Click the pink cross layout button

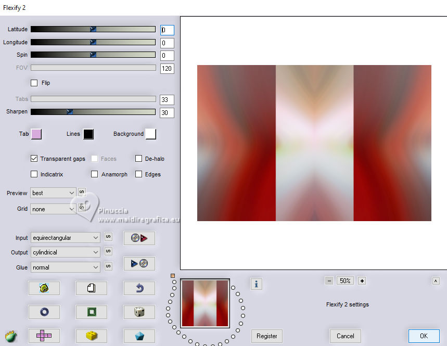point(44,336)
